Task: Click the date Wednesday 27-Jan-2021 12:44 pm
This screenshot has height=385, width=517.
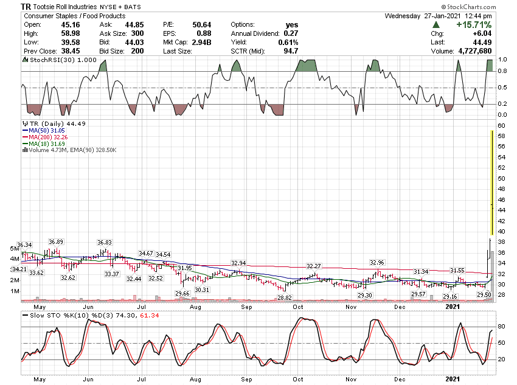Action: (x=438, y=16)
